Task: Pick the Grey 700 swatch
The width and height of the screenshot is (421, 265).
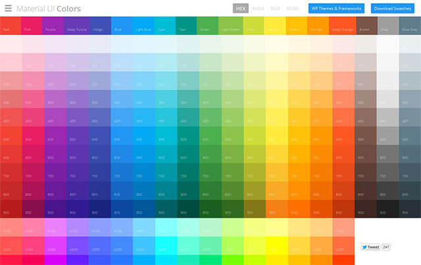Action: pos(387,172)
